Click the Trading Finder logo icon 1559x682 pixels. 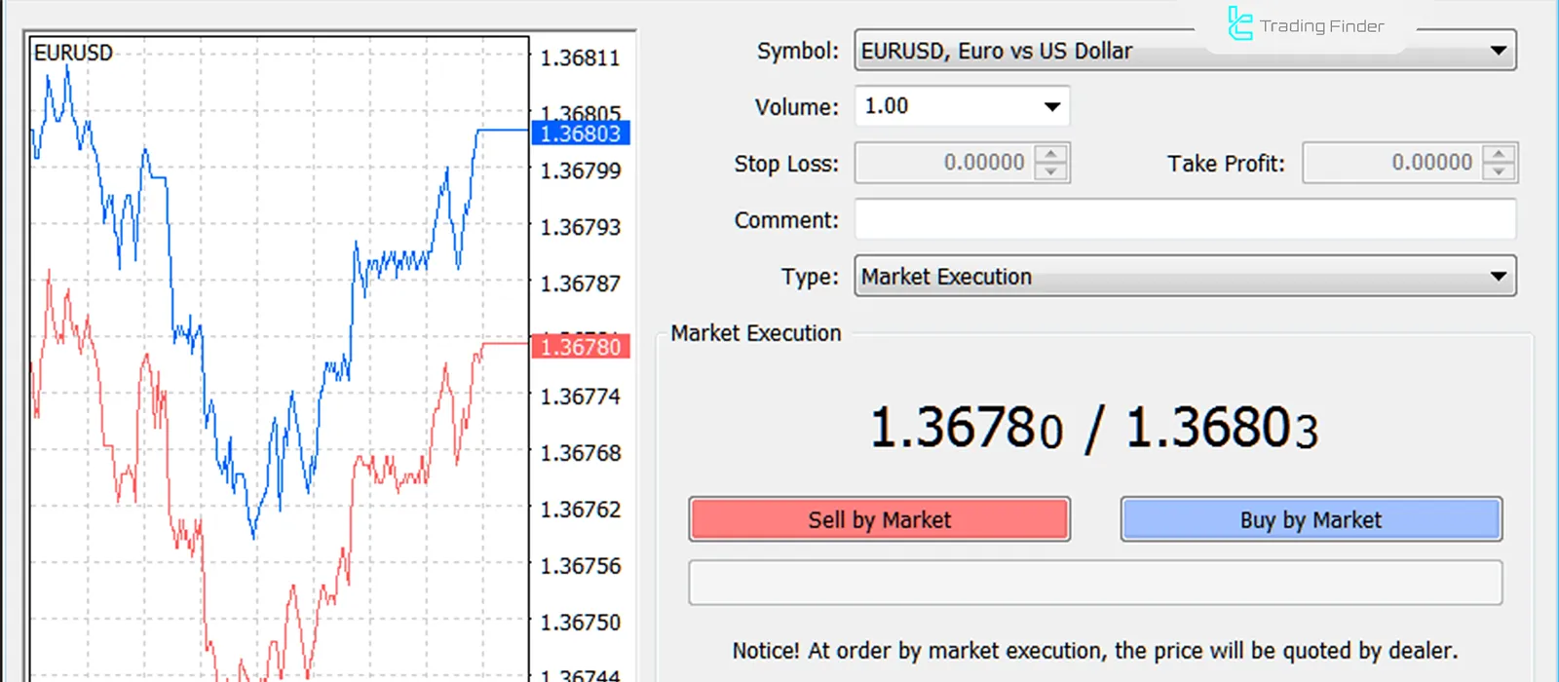[x=1239, y=24]
